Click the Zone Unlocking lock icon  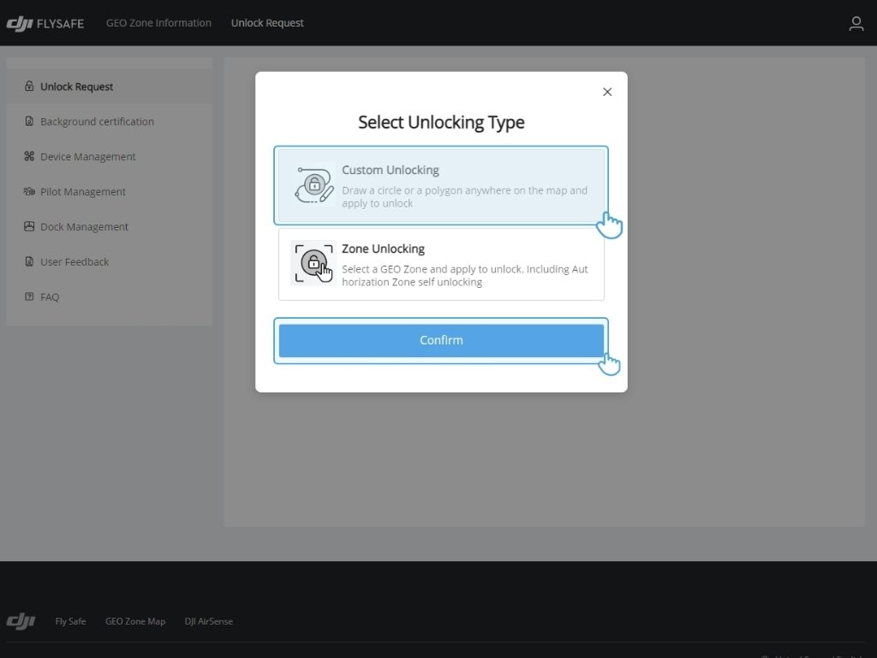[313, 261]
